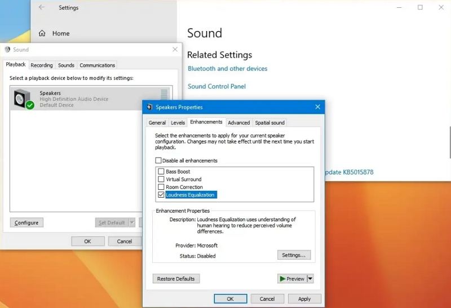Click the Settings page scrollbar
Screen dimensions: 451x308
pyautogui.click(x=449, y=142)
